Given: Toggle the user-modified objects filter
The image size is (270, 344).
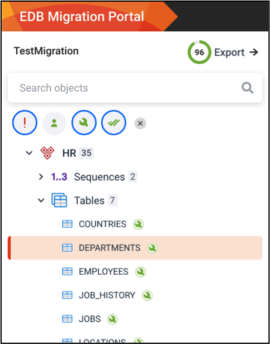Looking at the screenshot, I should [x=54, y=123].
